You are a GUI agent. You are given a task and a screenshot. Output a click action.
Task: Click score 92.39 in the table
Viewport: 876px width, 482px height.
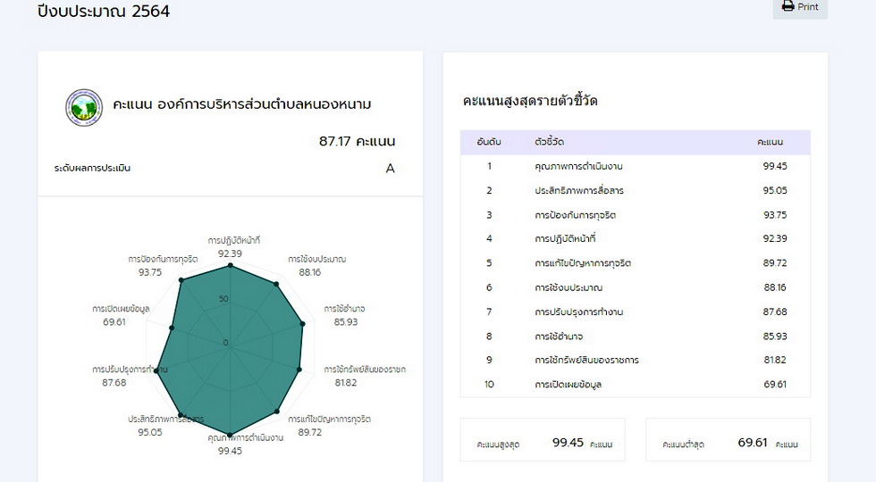pyautogui.click(x=775, y=239)
